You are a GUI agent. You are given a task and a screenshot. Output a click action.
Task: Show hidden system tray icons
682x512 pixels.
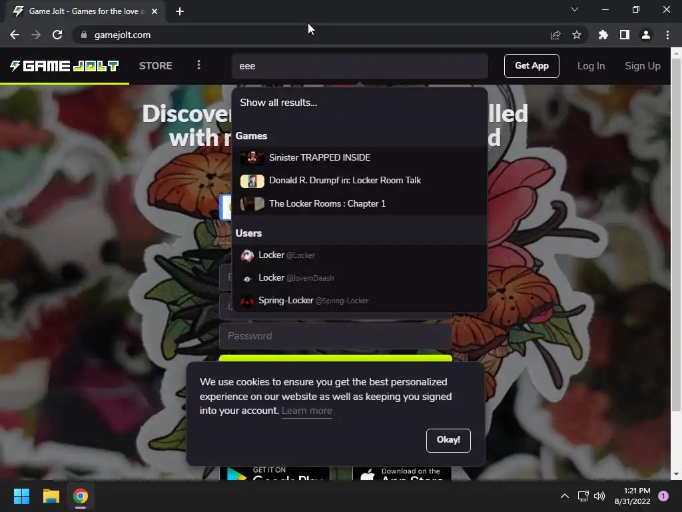565,496
